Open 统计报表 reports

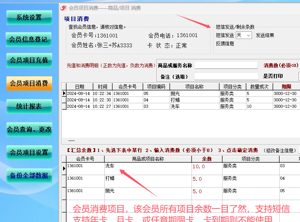pyautogui.click(x=29, y=106)
